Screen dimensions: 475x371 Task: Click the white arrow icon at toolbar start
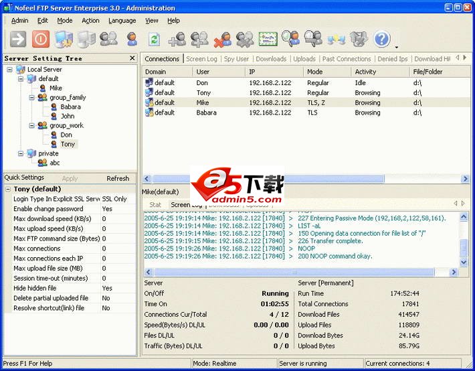(x=18, y=40)
